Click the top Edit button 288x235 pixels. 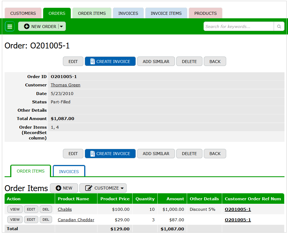pyautogui.click(x=73, y=61)
